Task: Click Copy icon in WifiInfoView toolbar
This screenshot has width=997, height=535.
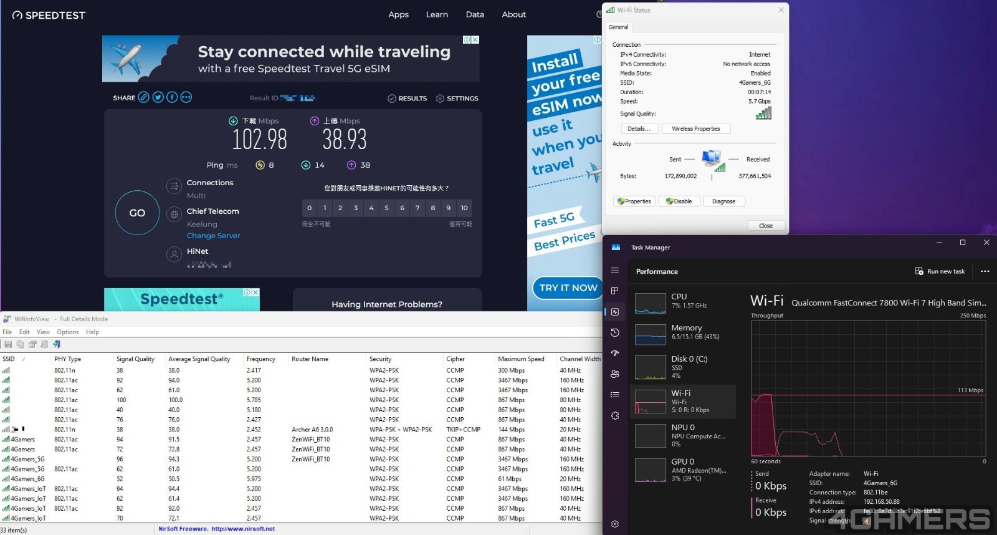Action: 21,344
